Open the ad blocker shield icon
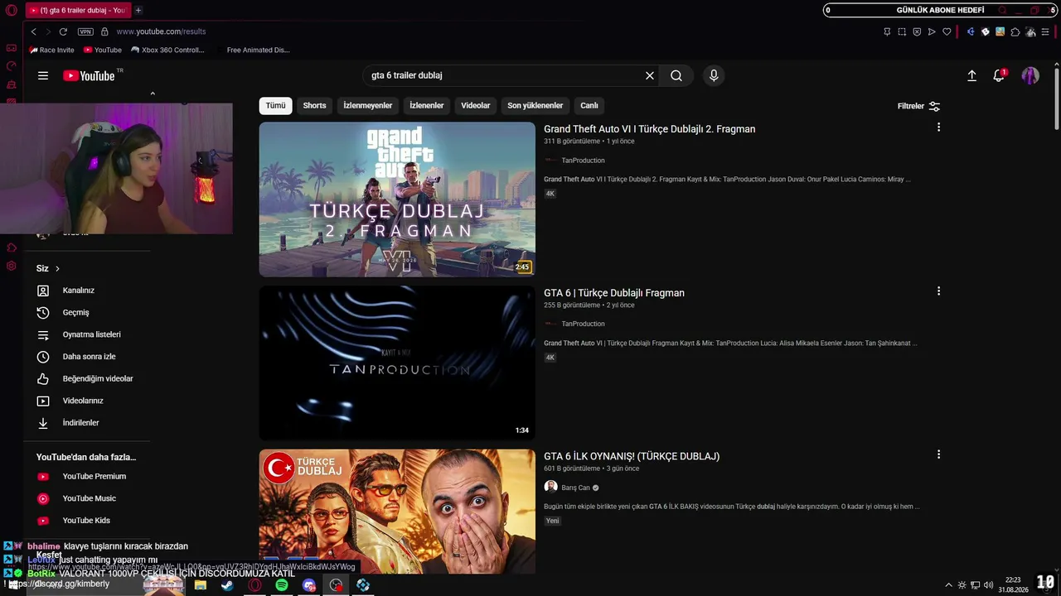Viewport: 1061px width, 596px height. [917, 31]
